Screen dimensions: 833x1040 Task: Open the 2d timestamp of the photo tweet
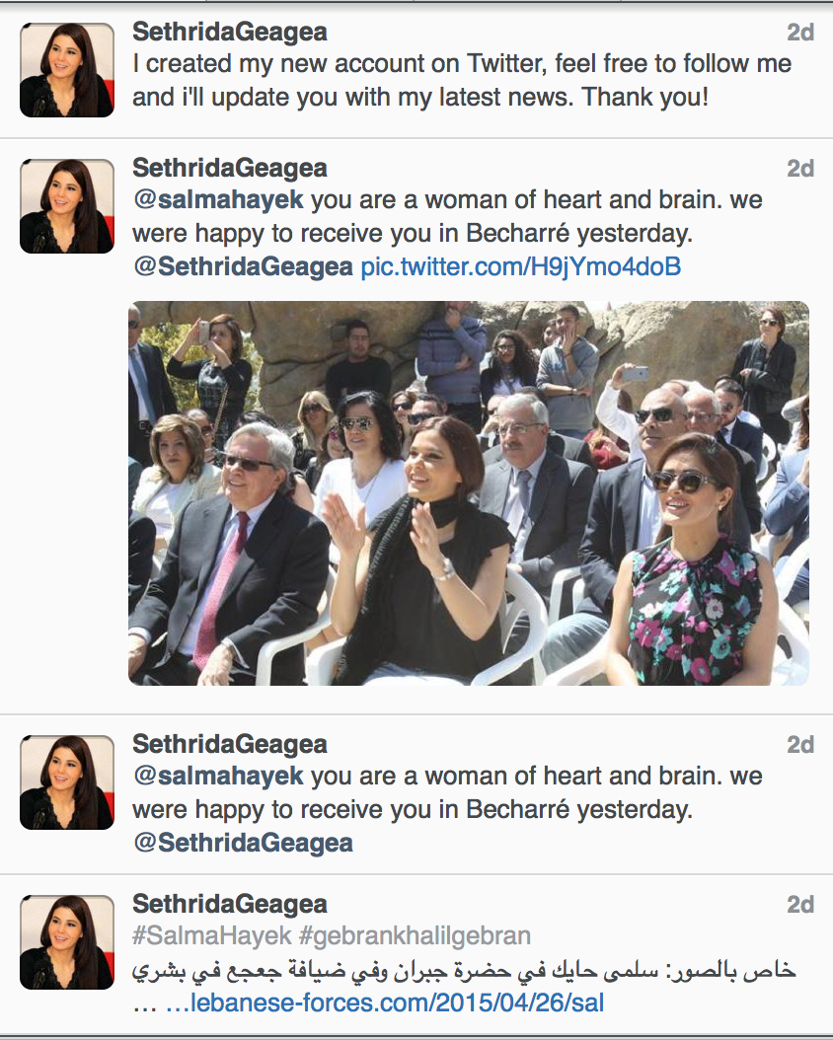pos(799,168)
